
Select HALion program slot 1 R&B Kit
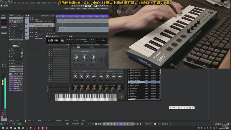(x=58, y=49)
